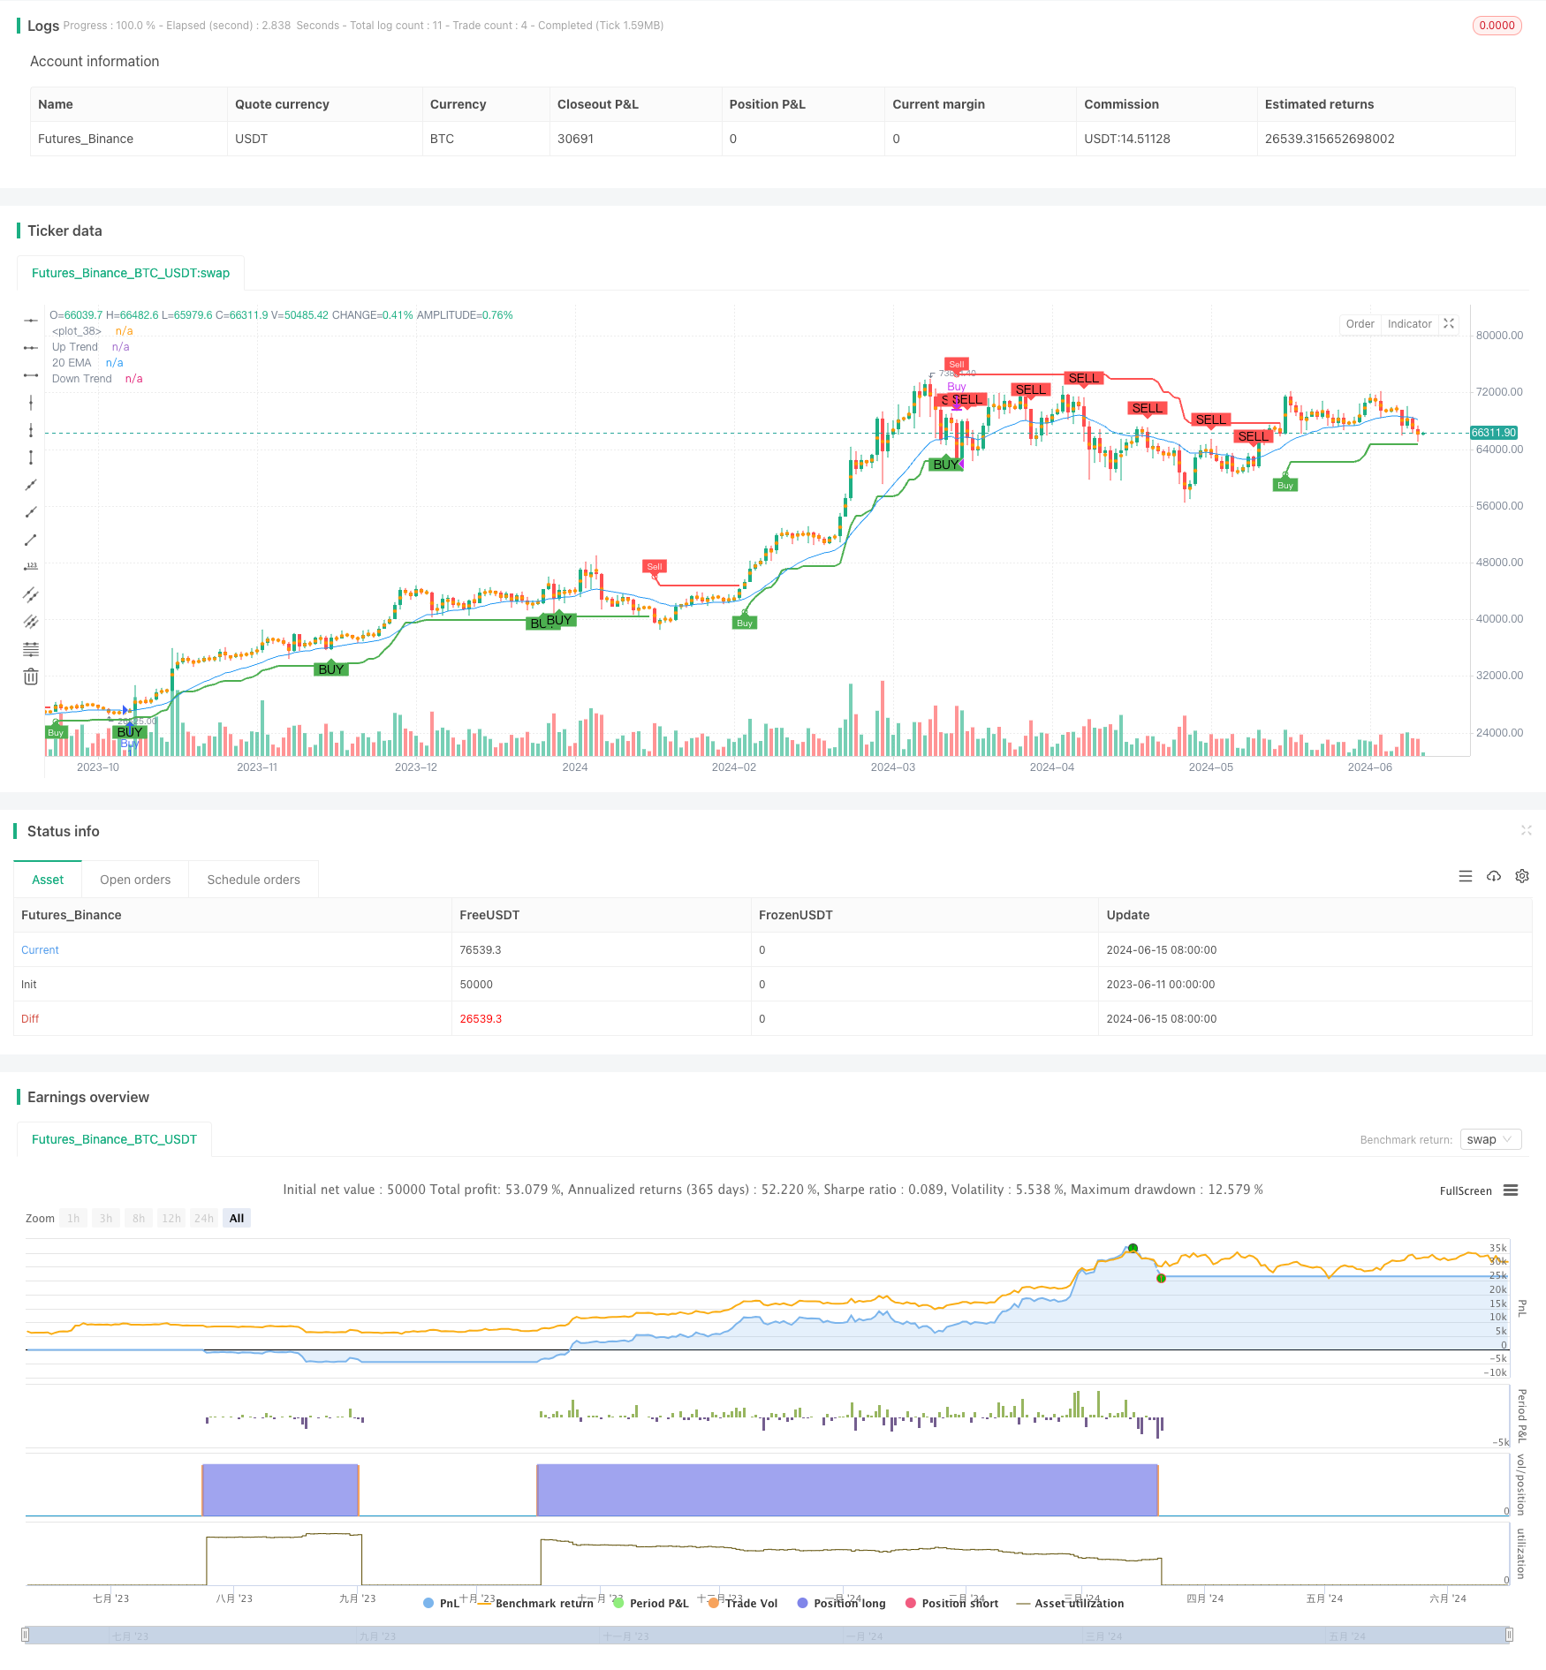Click the Indicator button on the chart
1546x1670 pixels.
(x=1409, y=324)
